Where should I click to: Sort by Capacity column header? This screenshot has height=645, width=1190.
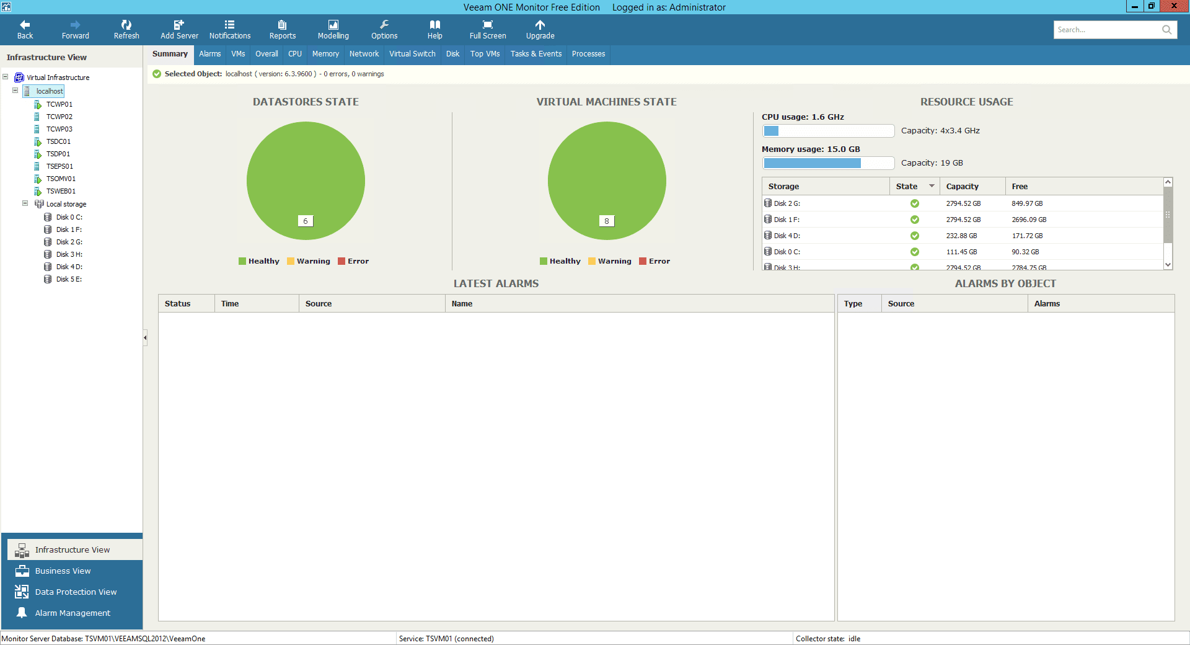pyautogui.click(x=972, y=186)
